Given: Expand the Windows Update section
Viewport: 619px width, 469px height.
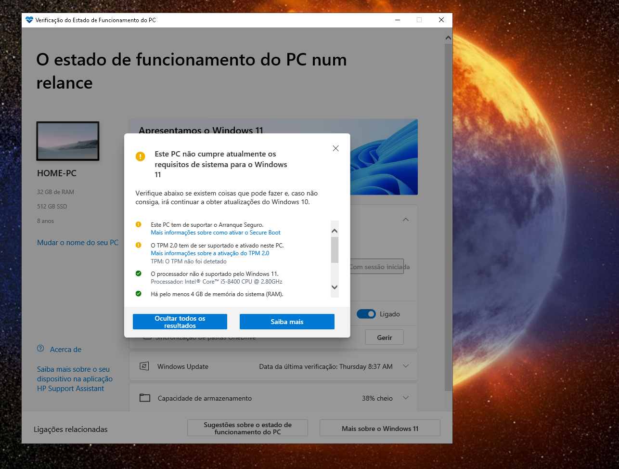Looking at the screenshot, I should (x=406, y=366).
